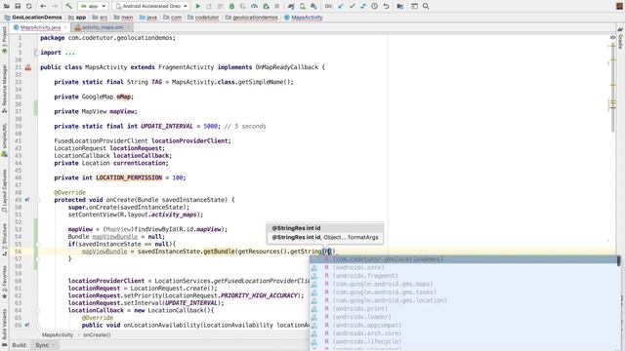Click the Search Everywhere magnifier icon

pyautogui.click(x=426, y=6)
